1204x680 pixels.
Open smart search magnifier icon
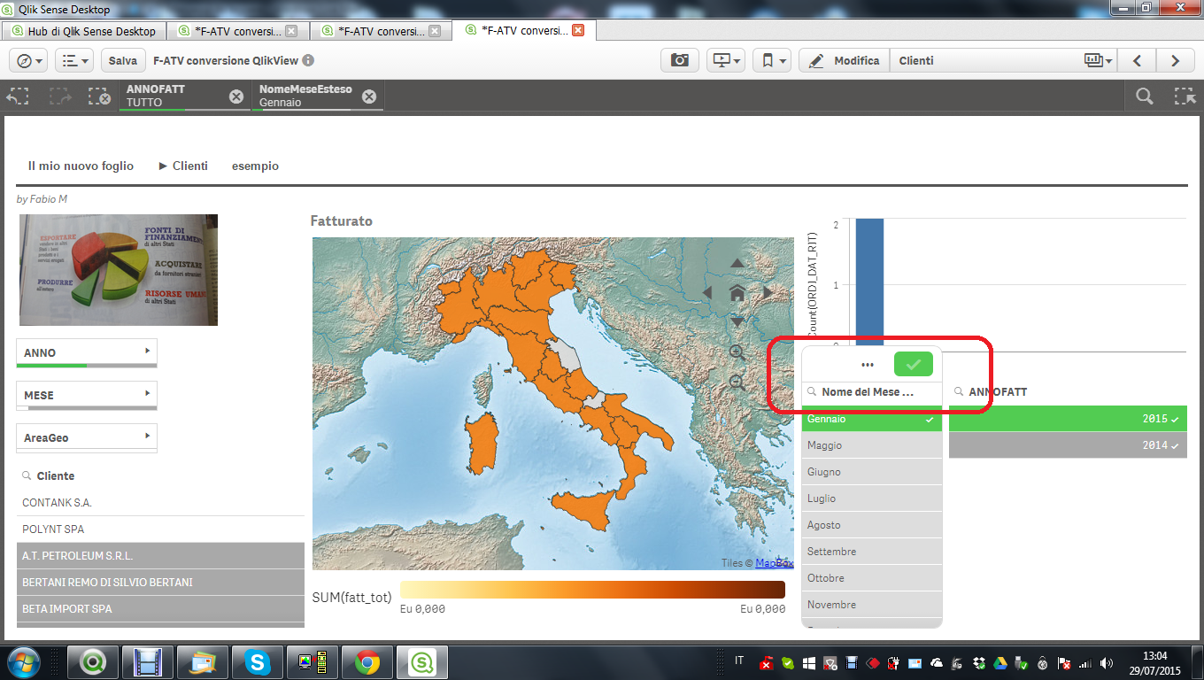coord(1145,97)
